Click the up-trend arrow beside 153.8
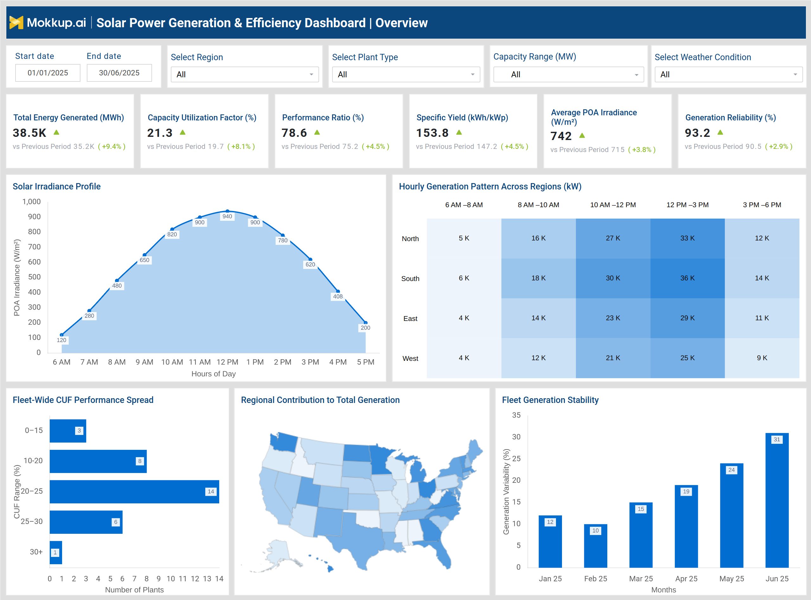The width and height of the screenshot is (811, 600). (x=459, y=132)
